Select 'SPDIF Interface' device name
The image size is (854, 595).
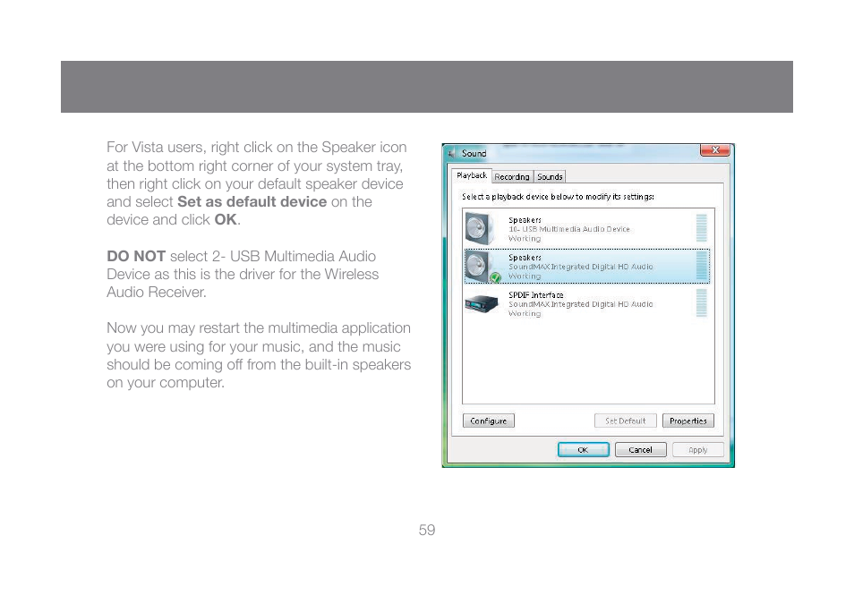pos(536,295)
